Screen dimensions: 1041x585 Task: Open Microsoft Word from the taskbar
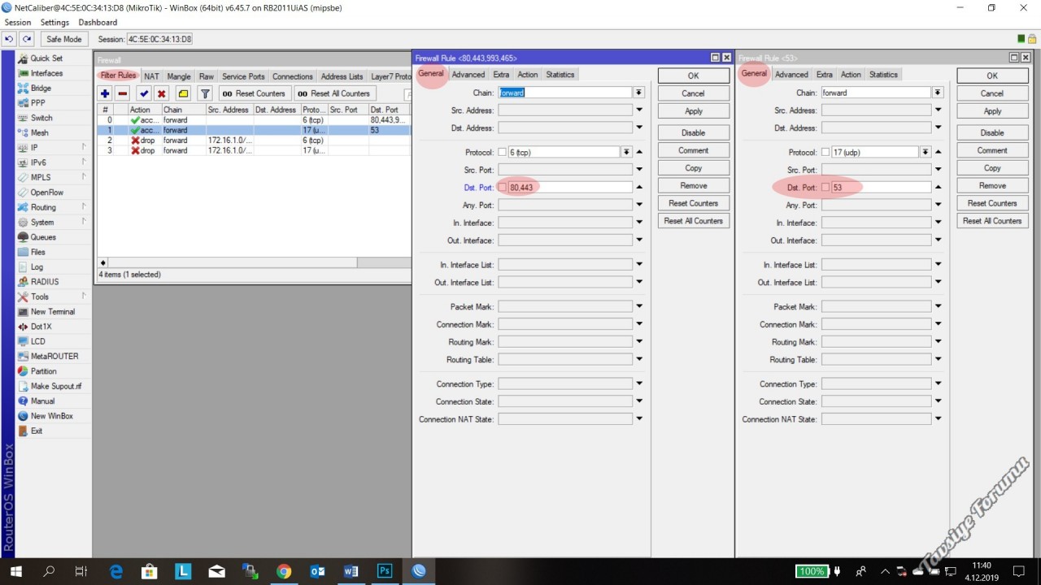(x=351, y=572)
